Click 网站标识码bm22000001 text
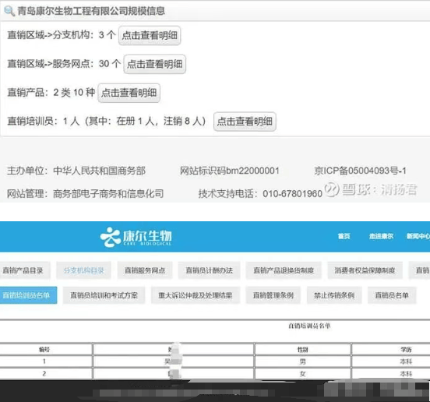Viewport: 430px width, 402px height. 230,171
